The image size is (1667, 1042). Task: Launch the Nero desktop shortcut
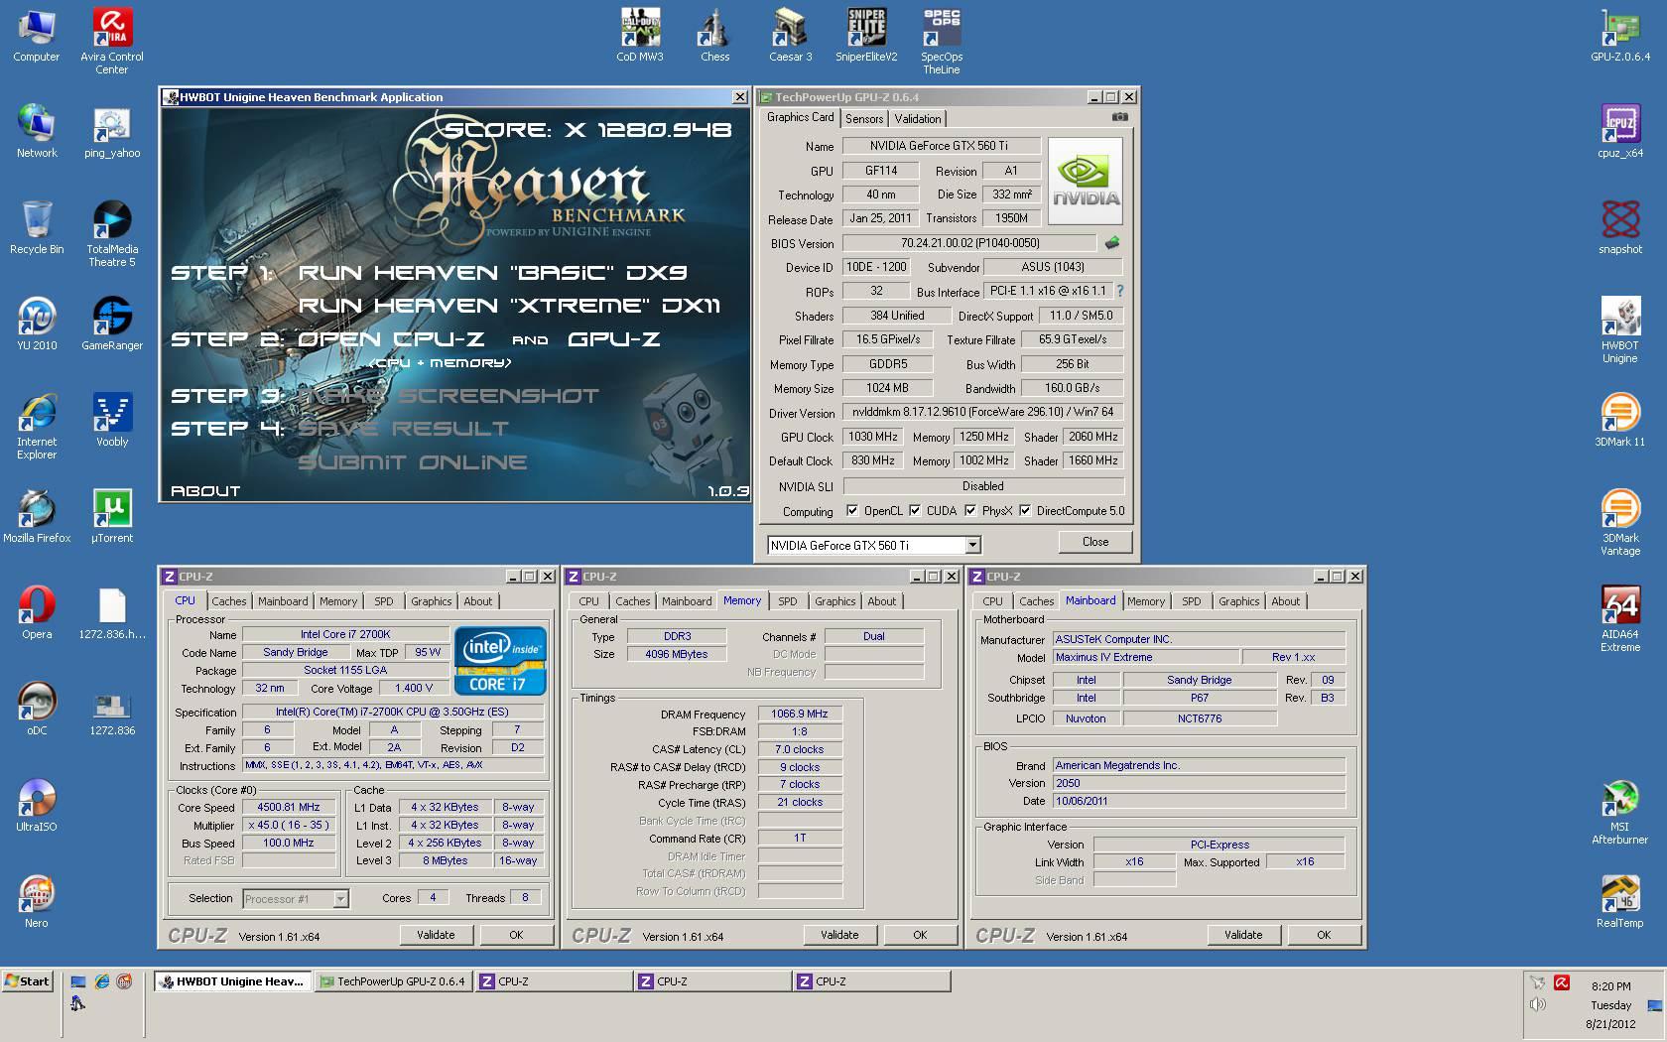point(37,901)
